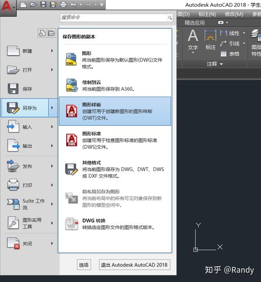
Task: Expand the Suite 工作流 submenu arrow
Action: 52,204
